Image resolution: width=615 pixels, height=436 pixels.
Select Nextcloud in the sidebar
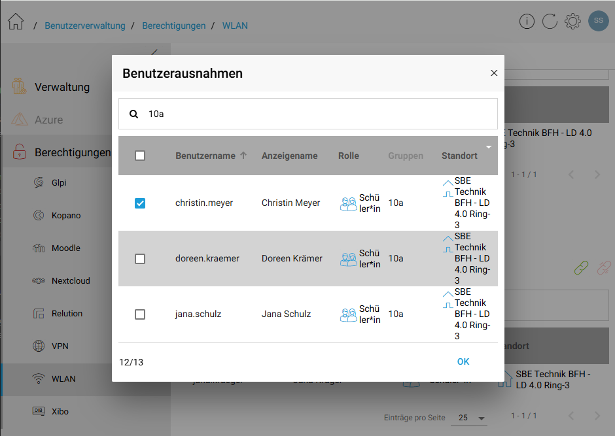coord(71,281)
